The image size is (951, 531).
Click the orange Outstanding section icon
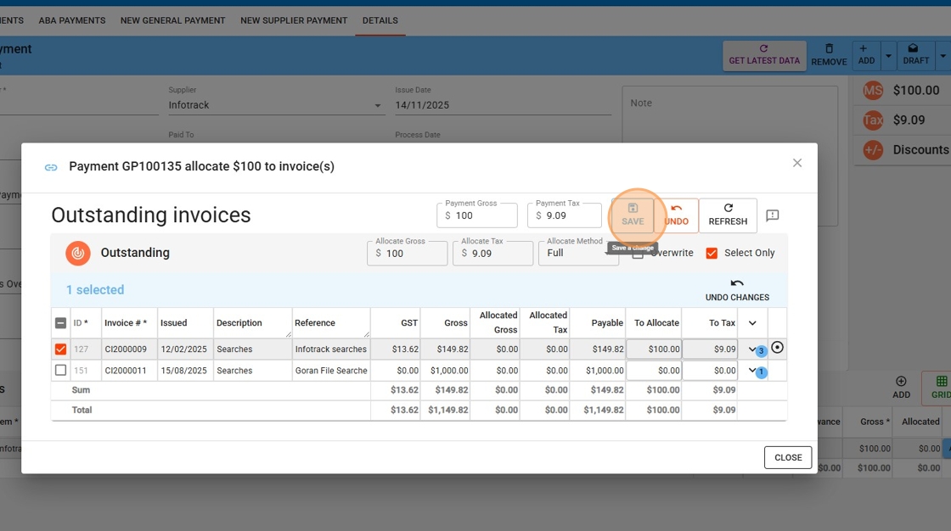tap(78, 253)
